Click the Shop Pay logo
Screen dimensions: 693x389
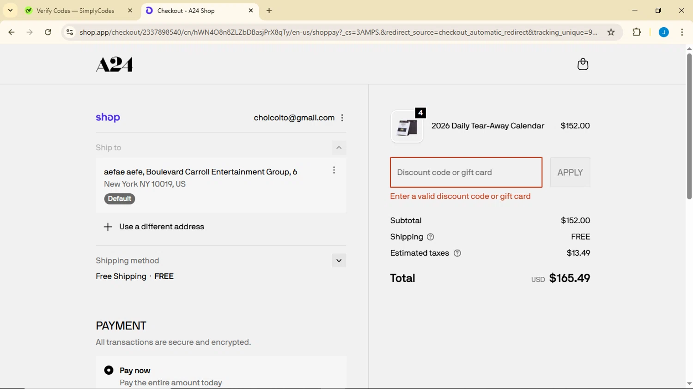(x=108, y=118)
